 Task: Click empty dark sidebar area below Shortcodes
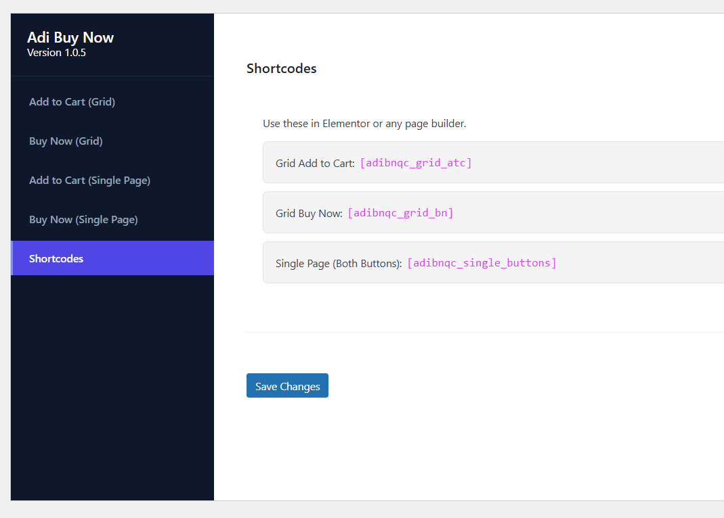pyautogui.click(x=112, y=385)
